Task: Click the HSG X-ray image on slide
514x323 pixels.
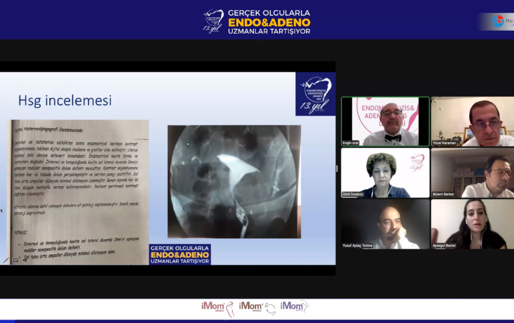Action: point(234,181)
